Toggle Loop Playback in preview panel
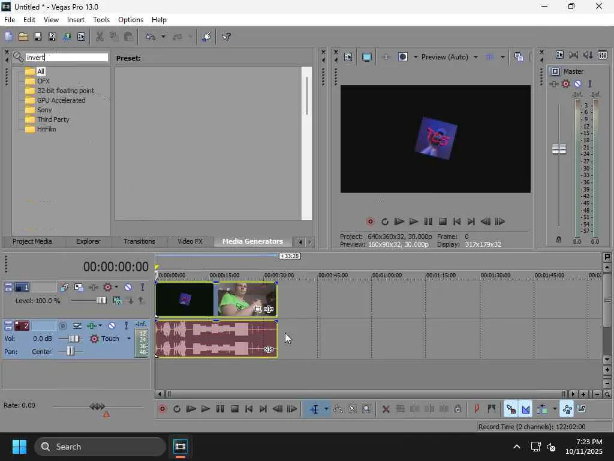This screenshot has height=461, width=614. click(x=384, y=221)
